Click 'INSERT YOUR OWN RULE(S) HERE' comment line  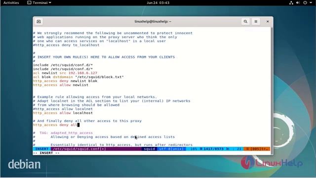click(x=104, y=57)
